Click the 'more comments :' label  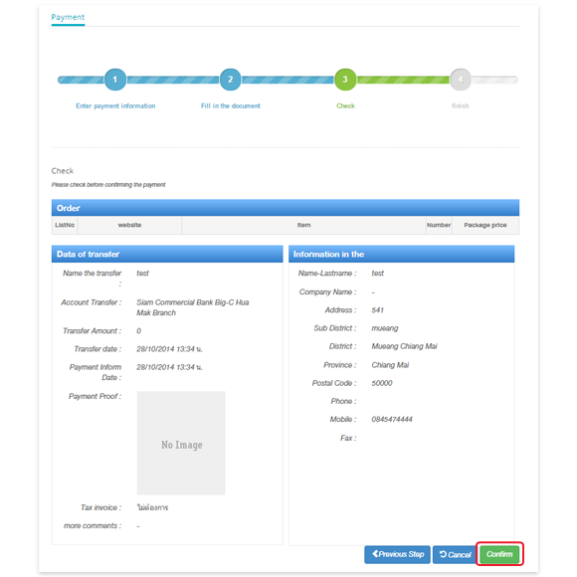[93, 526]
